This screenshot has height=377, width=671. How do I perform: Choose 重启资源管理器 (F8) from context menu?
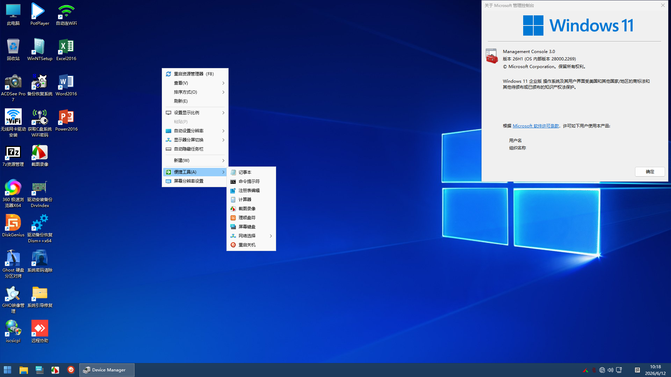[x=195, y=74]
